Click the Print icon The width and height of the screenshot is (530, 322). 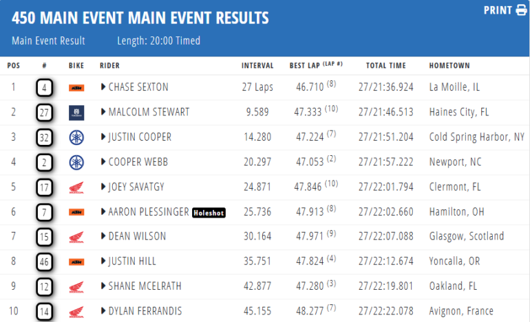tap(522, 10)
